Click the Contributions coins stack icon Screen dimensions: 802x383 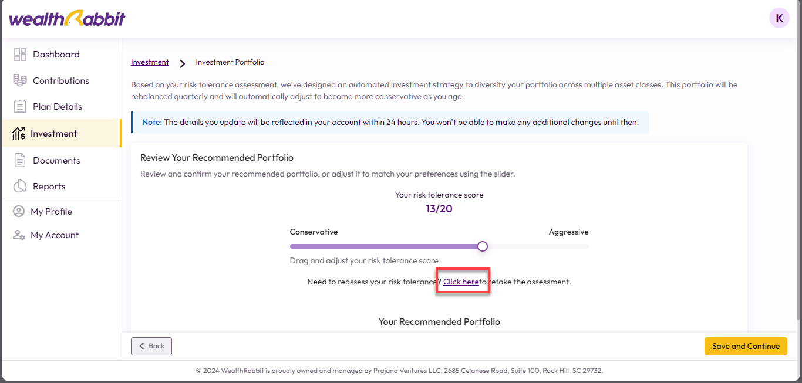(20, 81)
